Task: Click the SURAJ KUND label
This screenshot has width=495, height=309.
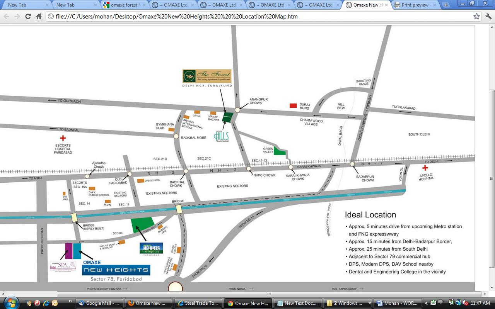Action: (305, 106)
